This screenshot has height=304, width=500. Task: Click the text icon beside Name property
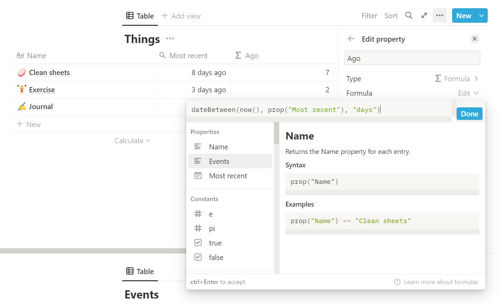198,147
